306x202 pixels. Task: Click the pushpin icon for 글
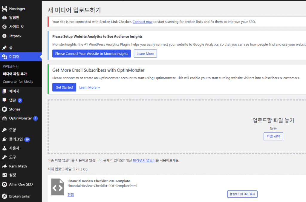coord(4,48)
